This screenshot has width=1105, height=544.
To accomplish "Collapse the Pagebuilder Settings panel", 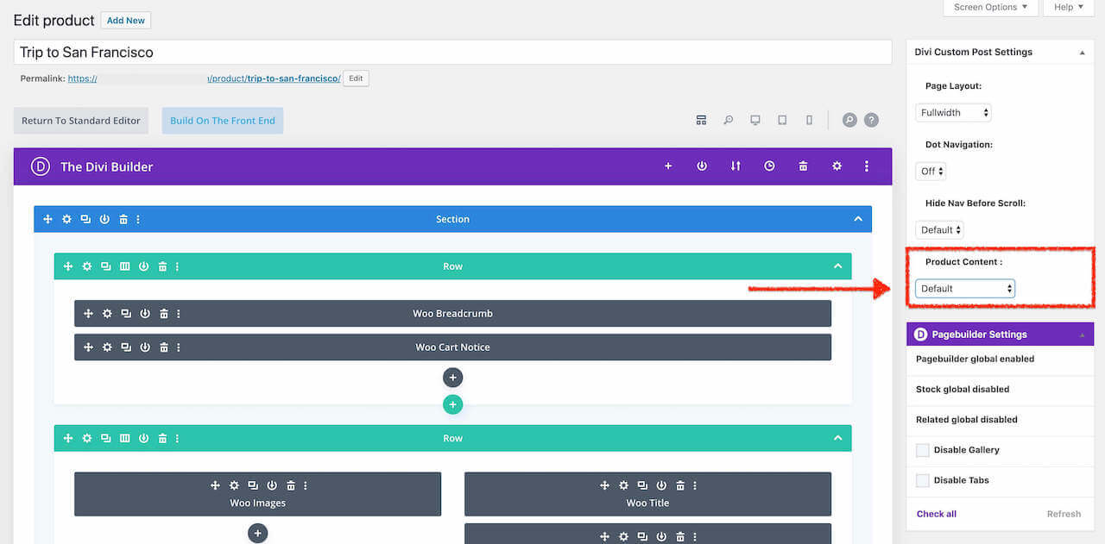I will 1083,335.
